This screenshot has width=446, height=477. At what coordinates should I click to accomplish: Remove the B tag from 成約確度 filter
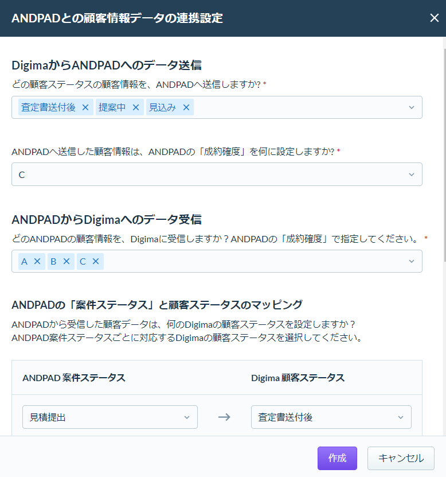(x=66, y=261)
